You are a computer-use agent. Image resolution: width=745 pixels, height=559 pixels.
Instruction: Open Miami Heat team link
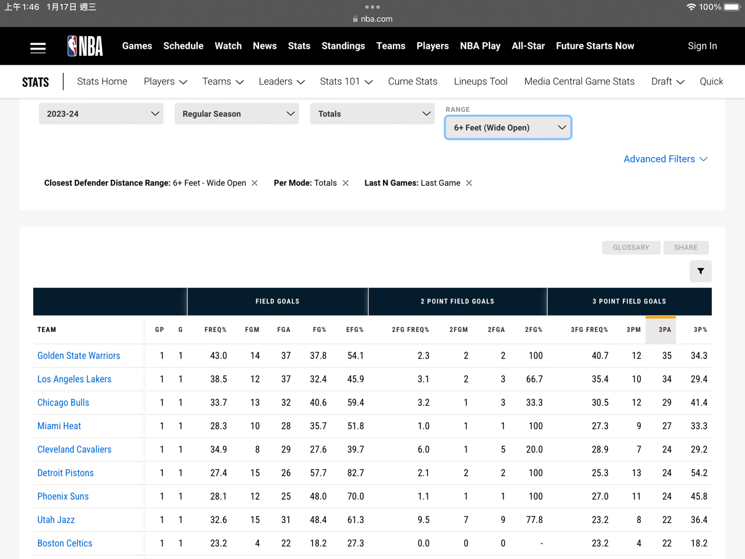pos(59,426)
